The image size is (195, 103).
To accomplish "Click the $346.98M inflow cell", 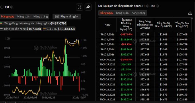I will tap(126, 84).
